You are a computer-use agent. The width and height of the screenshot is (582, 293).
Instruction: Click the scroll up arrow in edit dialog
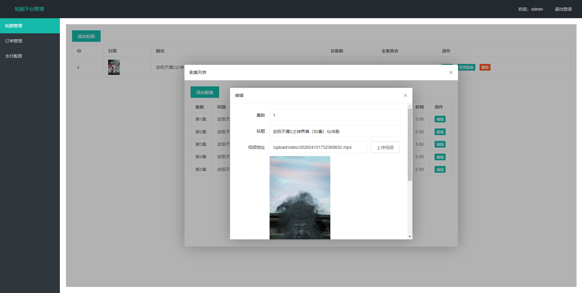click(410, 106)
